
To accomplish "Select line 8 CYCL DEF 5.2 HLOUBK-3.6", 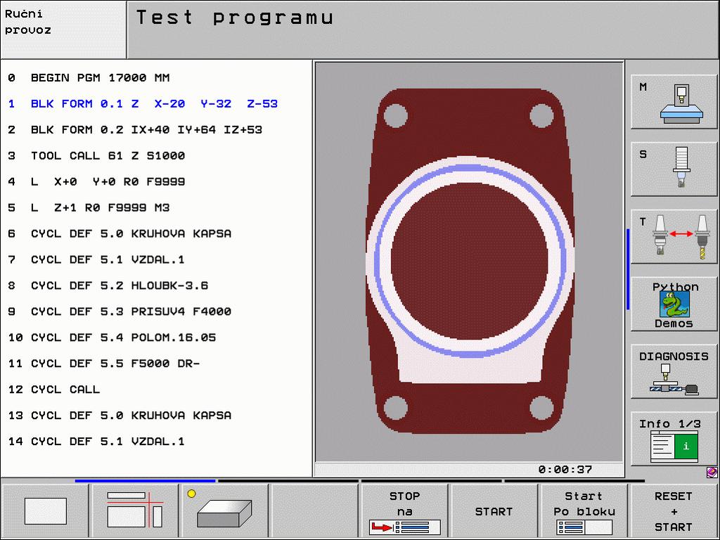I will [156, 285].
